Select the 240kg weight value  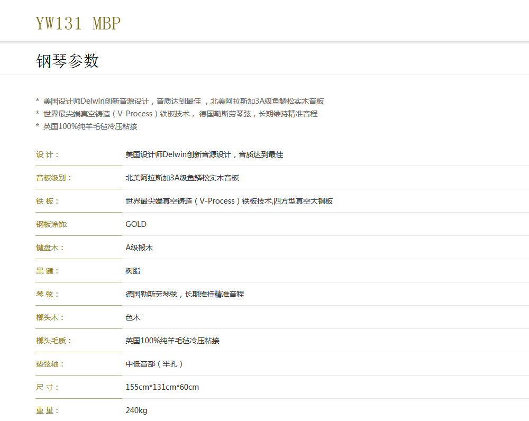click(136, 410)
